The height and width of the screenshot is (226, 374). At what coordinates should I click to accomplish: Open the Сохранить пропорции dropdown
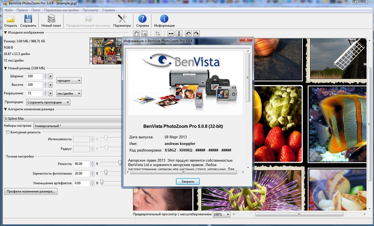click(x=48, y=102)
